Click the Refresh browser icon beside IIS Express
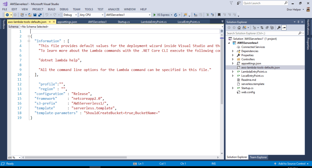Screen dimensions: 312x168 pyautogui.click(x=175, y=15)
